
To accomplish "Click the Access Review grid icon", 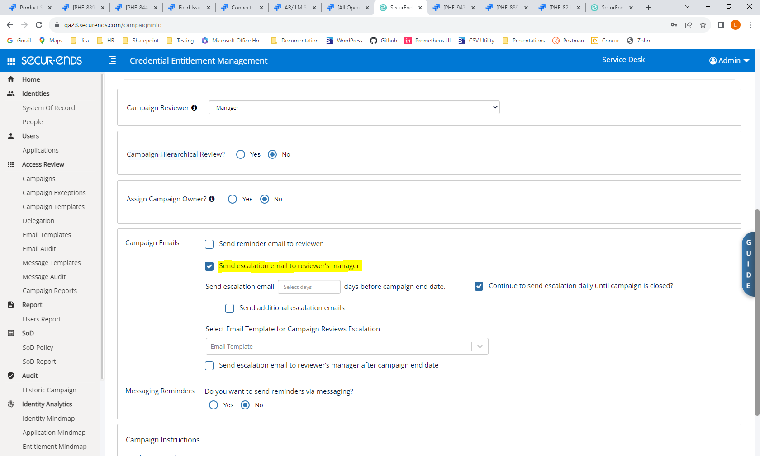I will (x=10, y=164).
